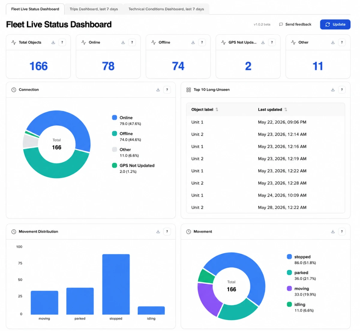Click the Total Objects pulse icon

click(x=14, y=43)
